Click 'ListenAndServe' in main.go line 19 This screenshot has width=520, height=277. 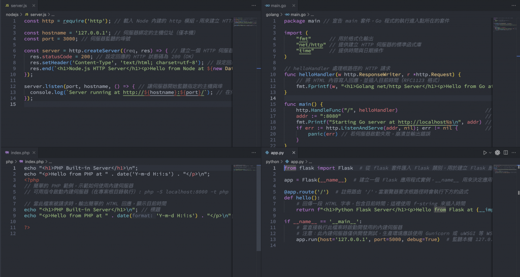click(362, 128)
